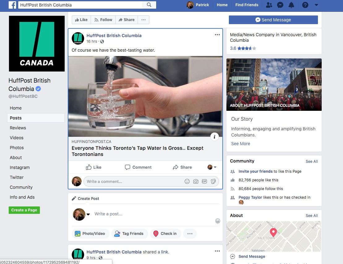Click Comment on the tap water post

138,167
